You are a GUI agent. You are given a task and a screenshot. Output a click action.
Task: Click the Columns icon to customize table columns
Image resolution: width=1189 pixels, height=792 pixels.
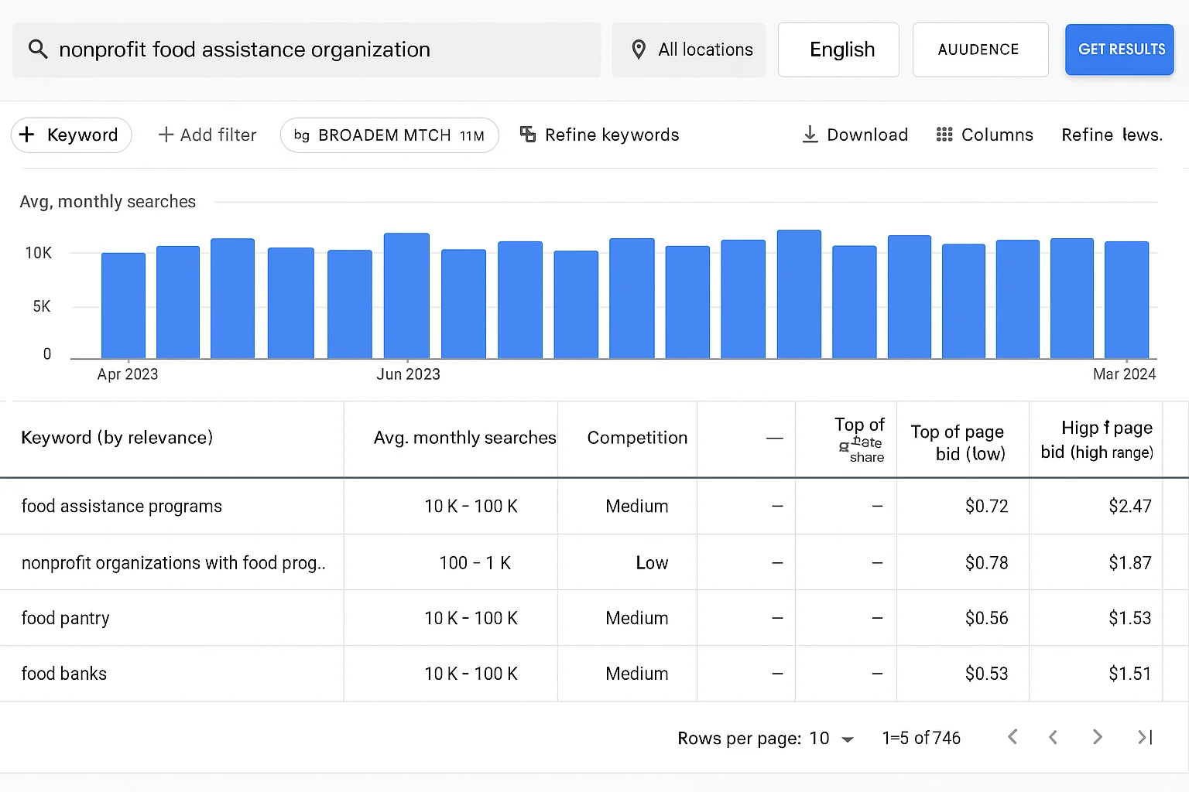(x=944, y=135)
